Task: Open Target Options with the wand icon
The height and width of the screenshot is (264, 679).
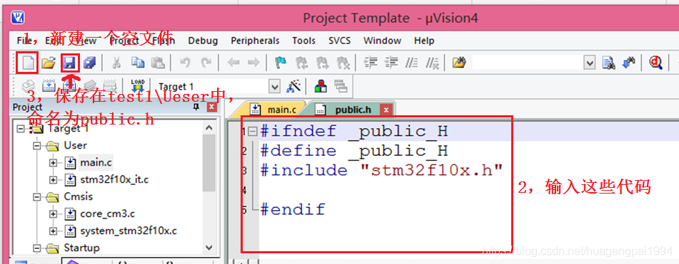Action: tap(293, 86)
